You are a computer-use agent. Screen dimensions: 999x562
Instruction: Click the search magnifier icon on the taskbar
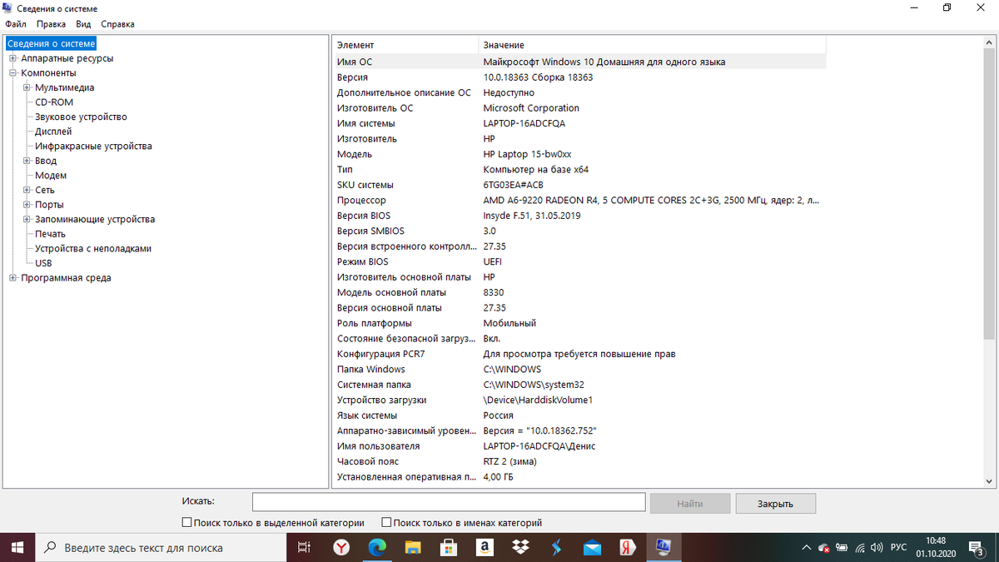(x=50, y=548)
